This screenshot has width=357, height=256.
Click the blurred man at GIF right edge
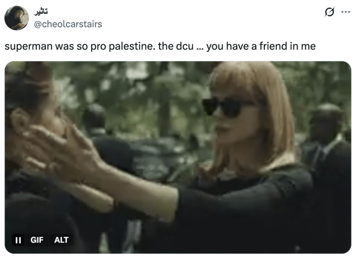pyautogui.click(x=327, y=146)
